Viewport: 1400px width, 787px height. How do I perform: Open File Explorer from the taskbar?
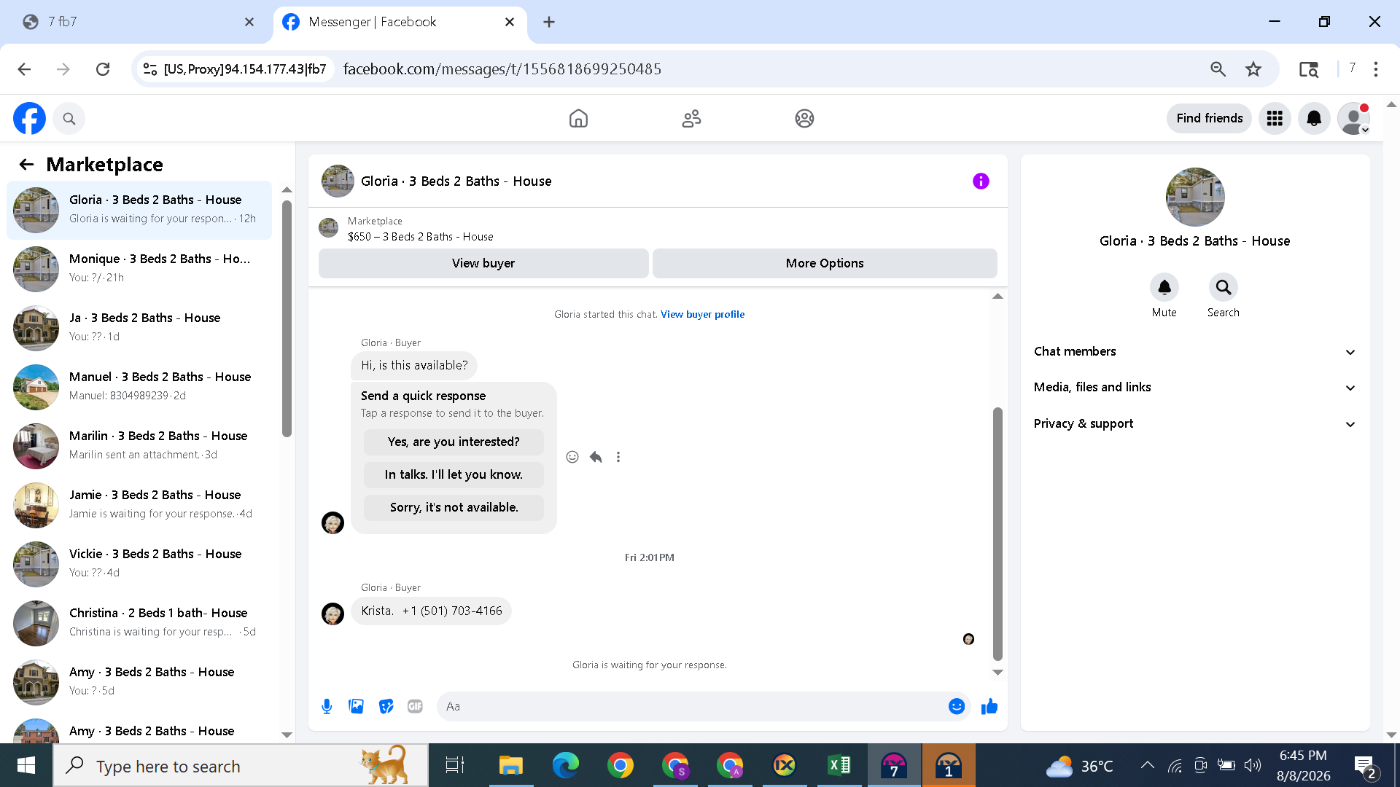[510, 765]
